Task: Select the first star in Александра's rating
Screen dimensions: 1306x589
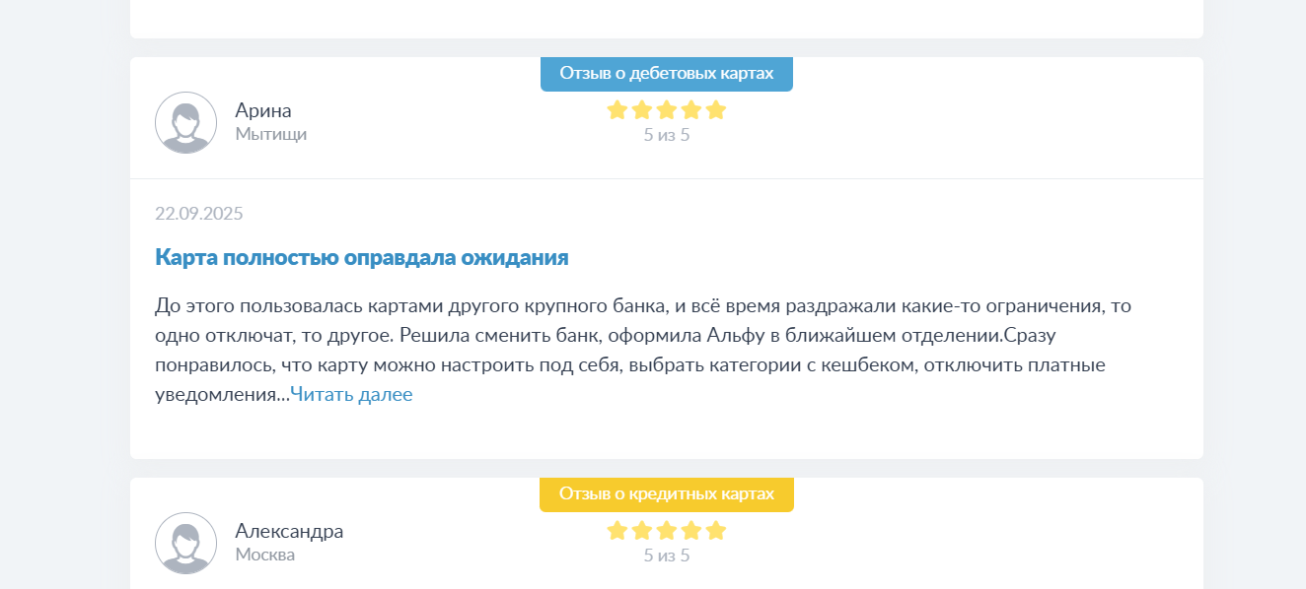Action: [x=617, y=530]
